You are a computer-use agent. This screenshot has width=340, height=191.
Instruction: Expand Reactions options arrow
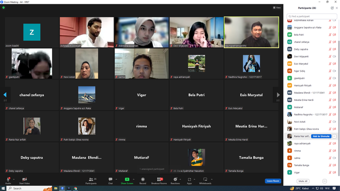pyautogui.click(x=181, y=179)
